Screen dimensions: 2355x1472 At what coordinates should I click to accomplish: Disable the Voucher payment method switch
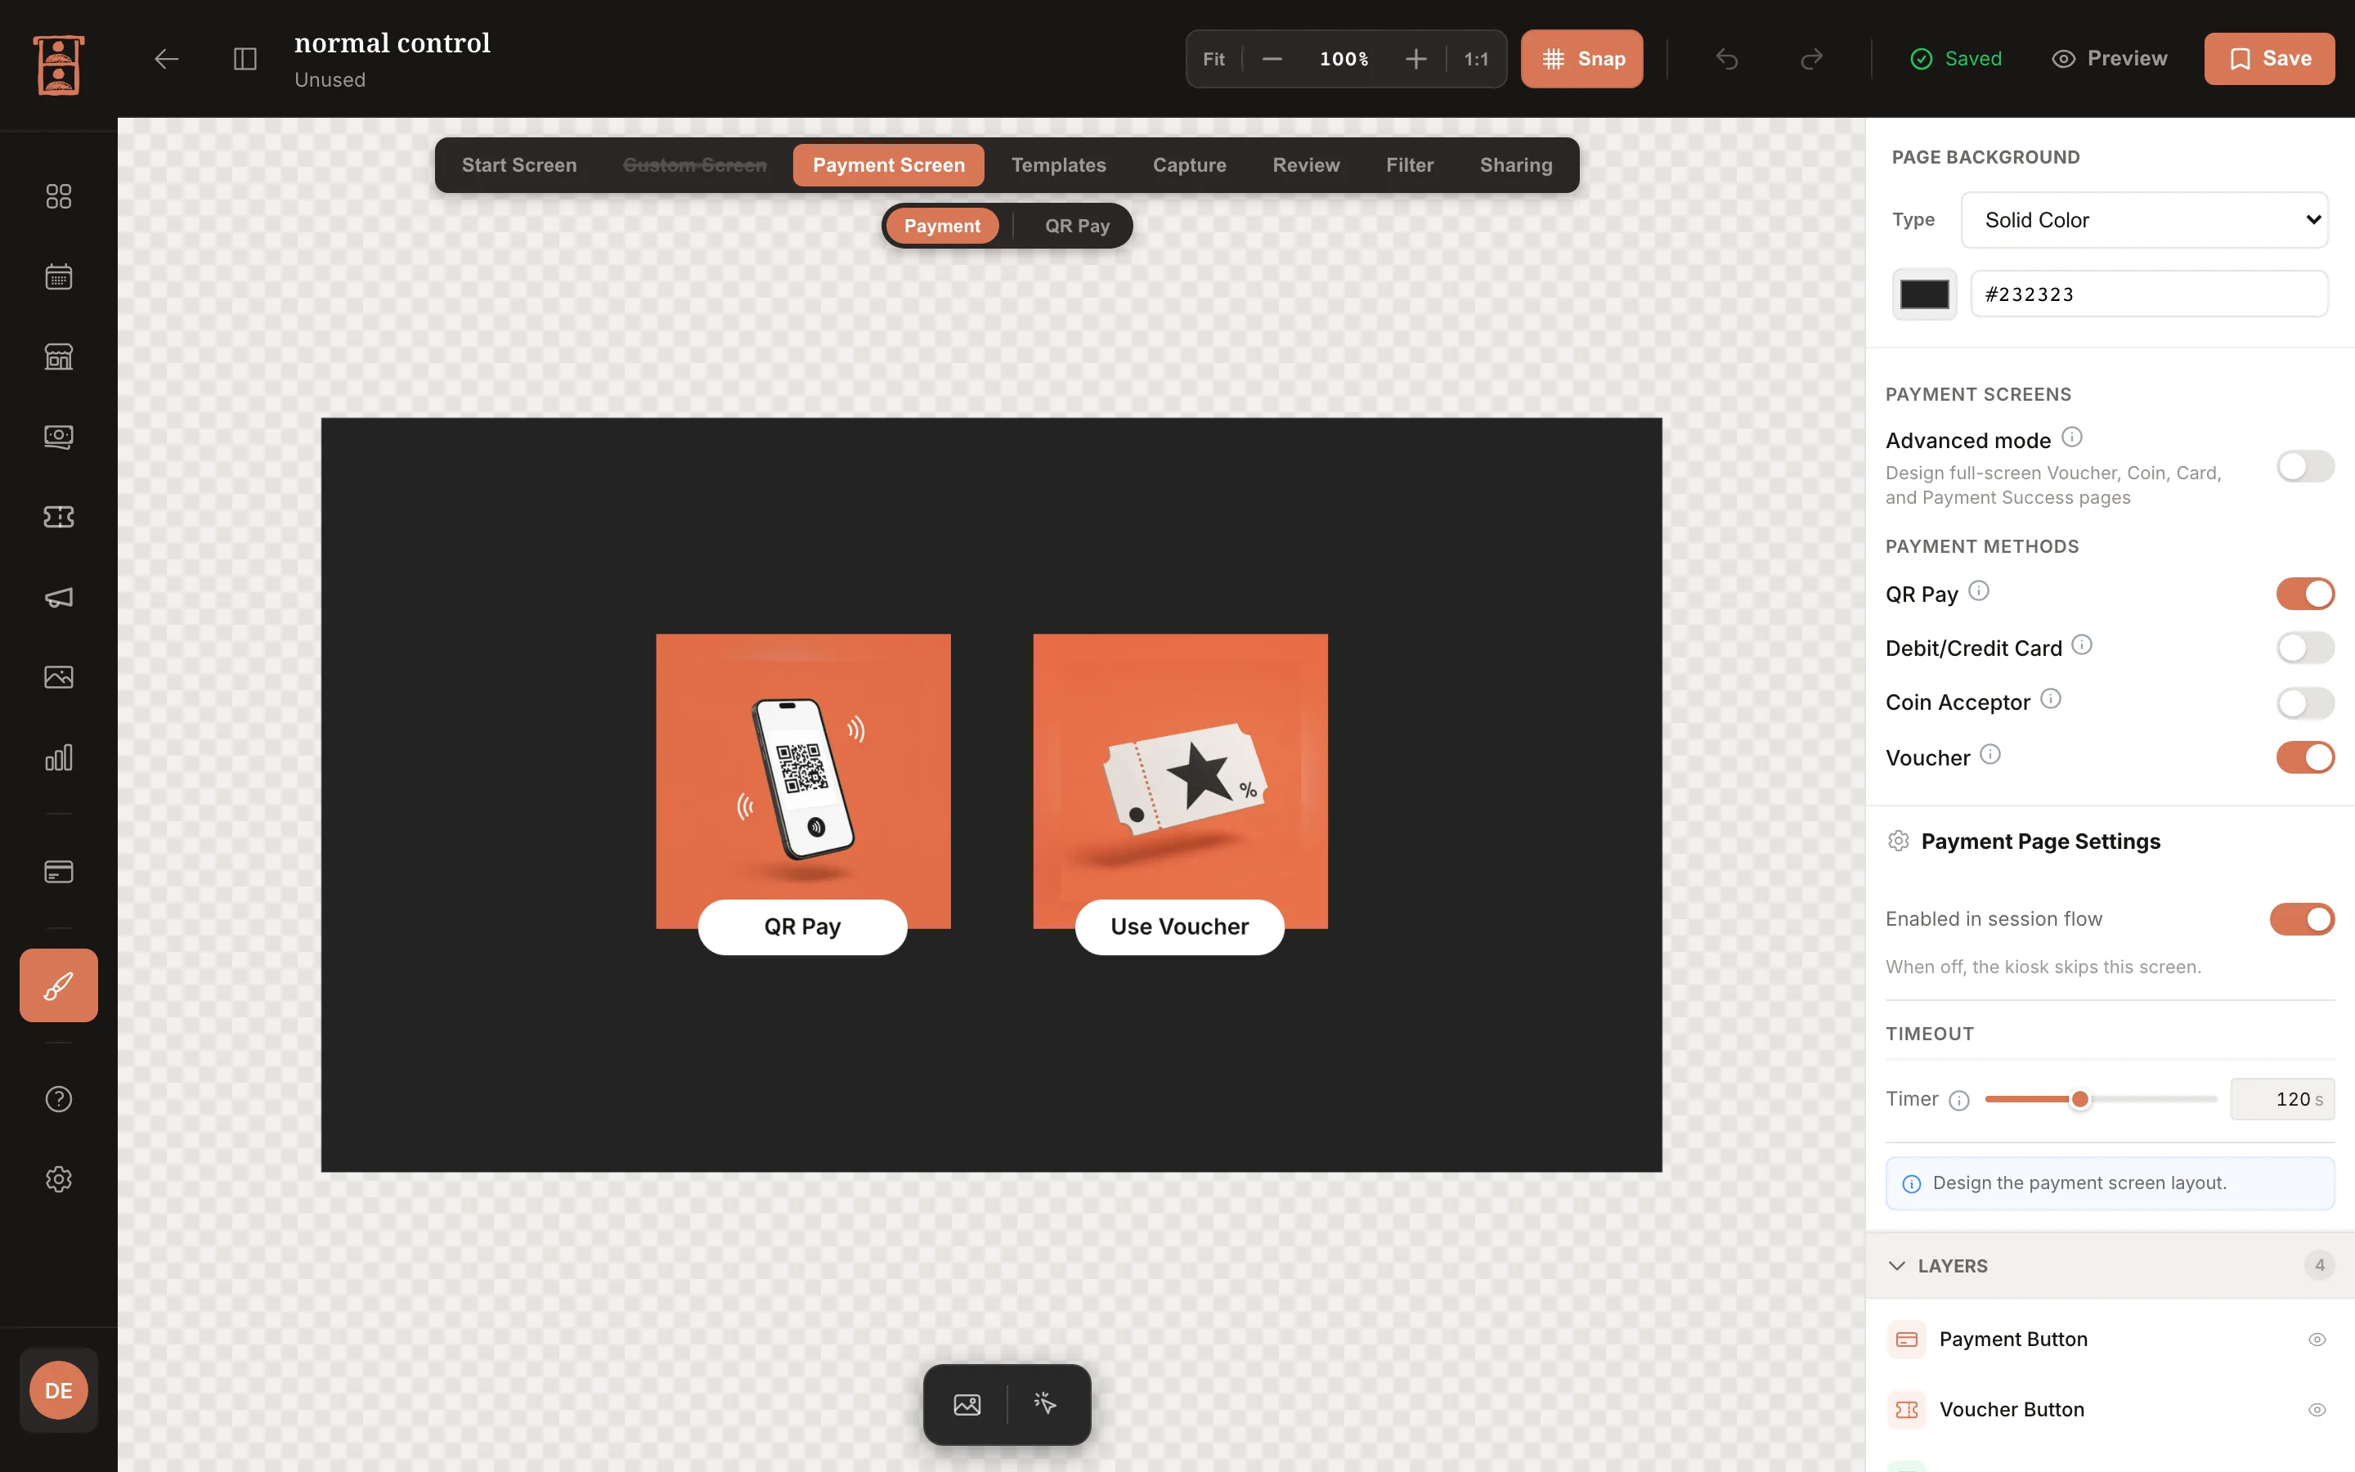coord(2305,757)
